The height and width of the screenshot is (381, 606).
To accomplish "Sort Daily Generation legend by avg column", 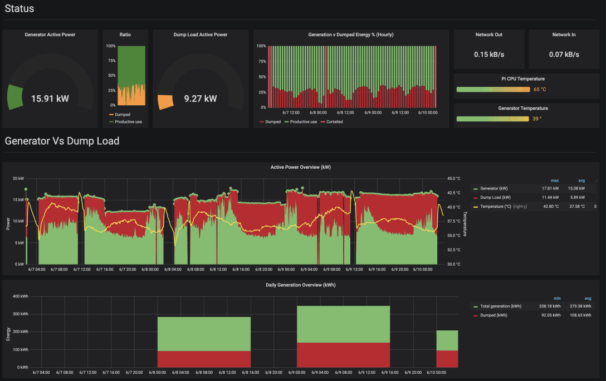I will [588, 299].
